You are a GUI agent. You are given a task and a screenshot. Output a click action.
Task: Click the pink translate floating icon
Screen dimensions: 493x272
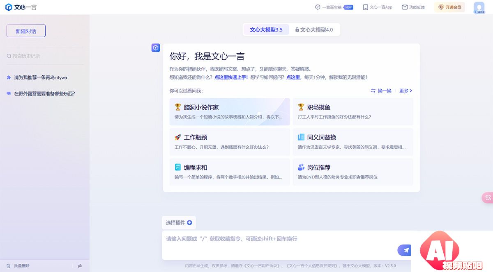point(488,198)
